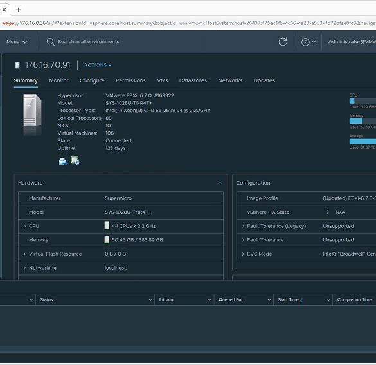
Task: Open Start Time column dropdown arrow
Action: [x=328, y=300]
